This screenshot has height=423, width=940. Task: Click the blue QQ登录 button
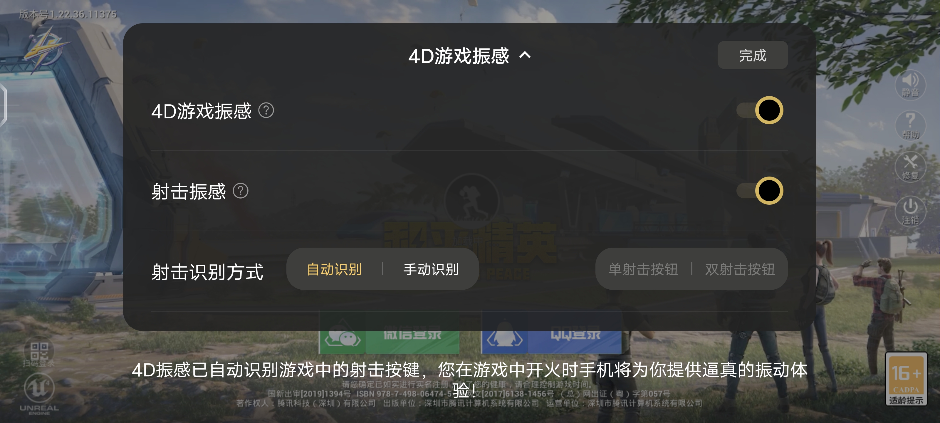point(551,342)
